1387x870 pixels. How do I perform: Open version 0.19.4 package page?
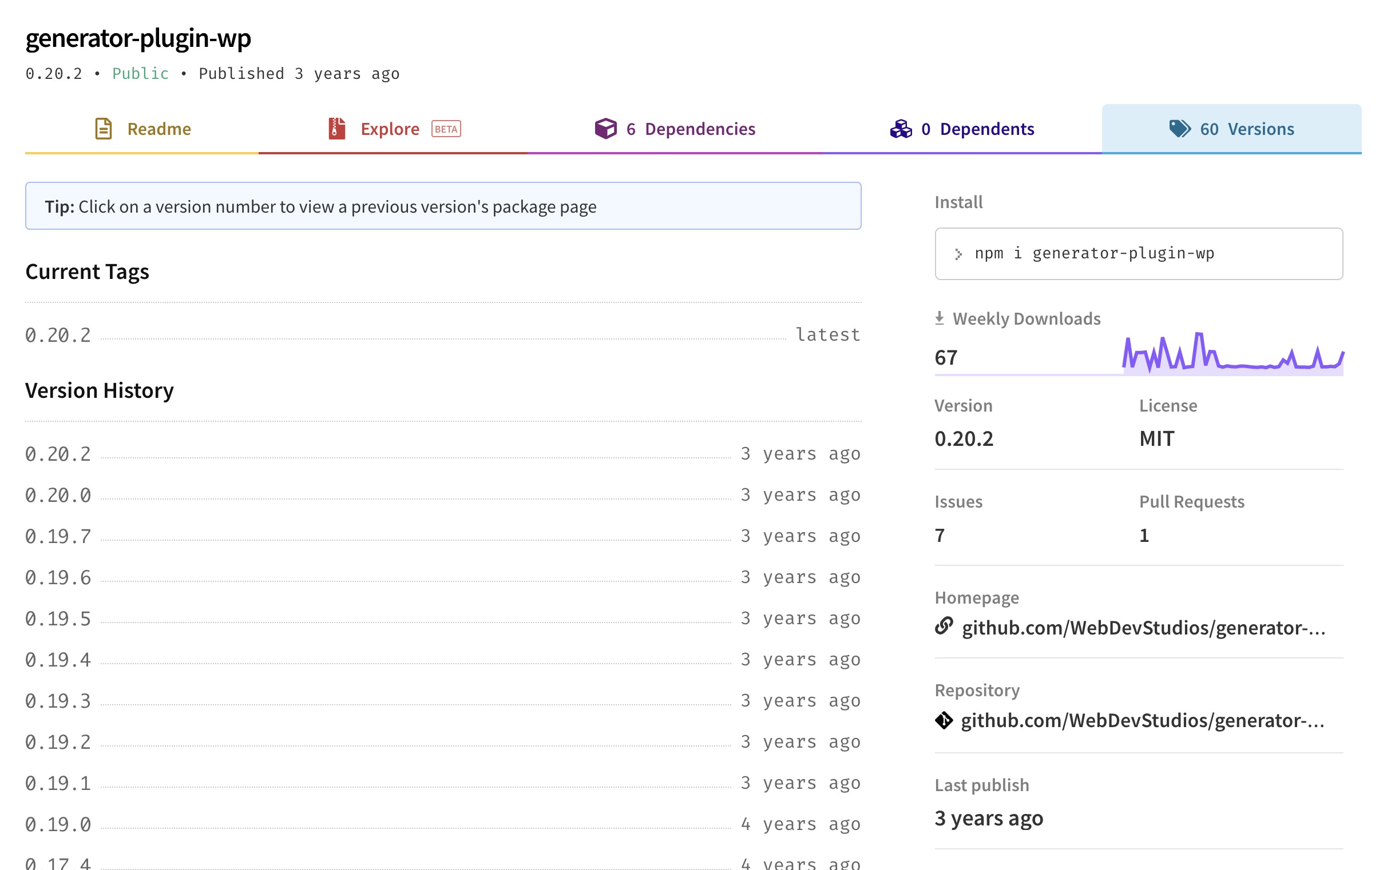58,660
